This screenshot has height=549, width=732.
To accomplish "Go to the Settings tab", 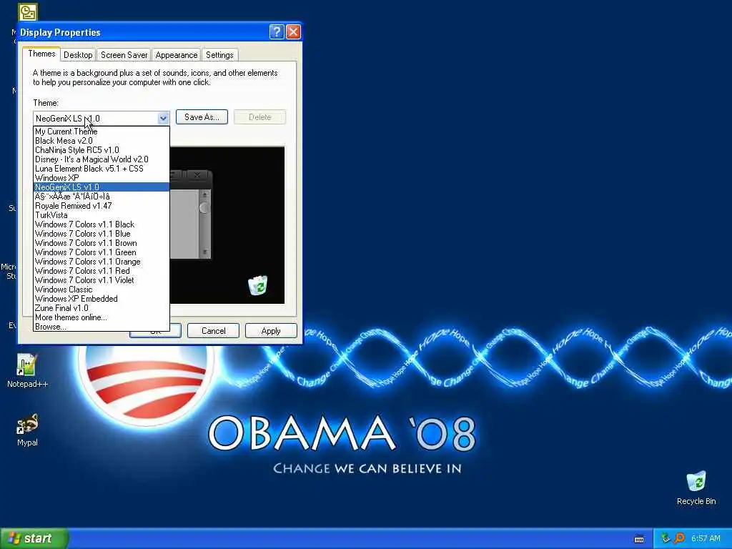I will [219, 55].
